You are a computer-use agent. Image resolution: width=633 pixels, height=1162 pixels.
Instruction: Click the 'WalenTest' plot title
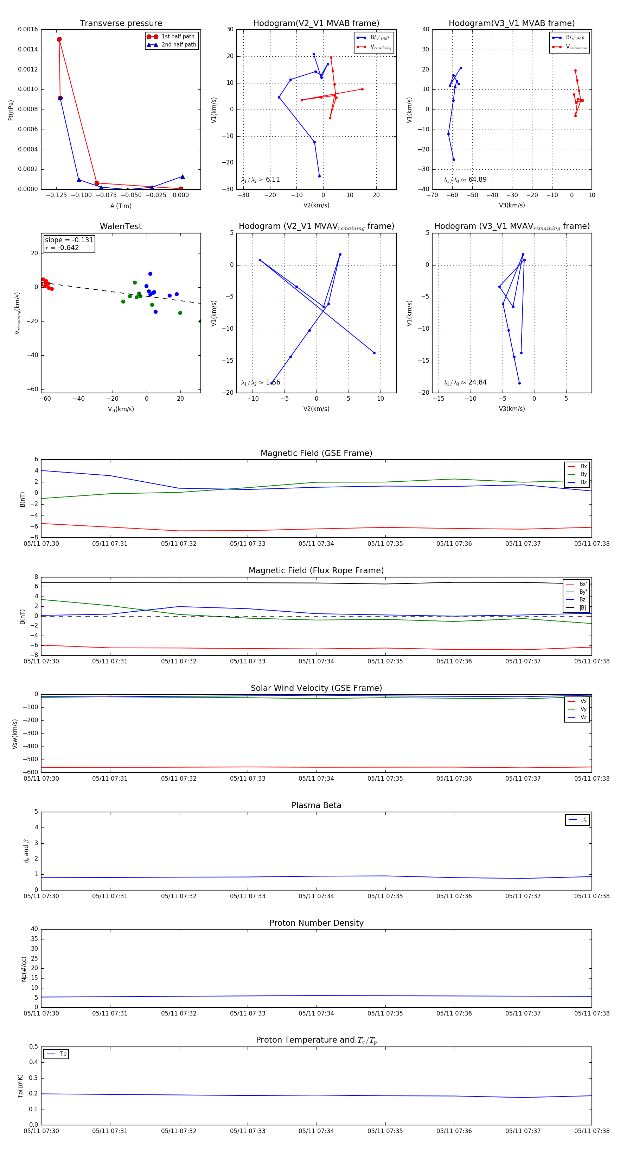pos(121,226)
